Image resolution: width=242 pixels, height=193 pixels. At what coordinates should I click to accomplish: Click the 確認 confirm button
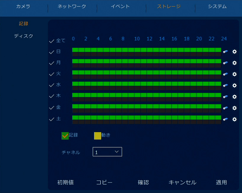click(x=143, y=182)
